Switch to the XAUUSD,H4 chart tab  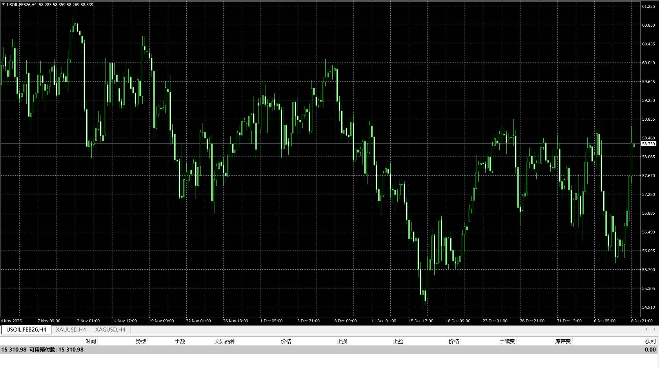coord(71,330)
